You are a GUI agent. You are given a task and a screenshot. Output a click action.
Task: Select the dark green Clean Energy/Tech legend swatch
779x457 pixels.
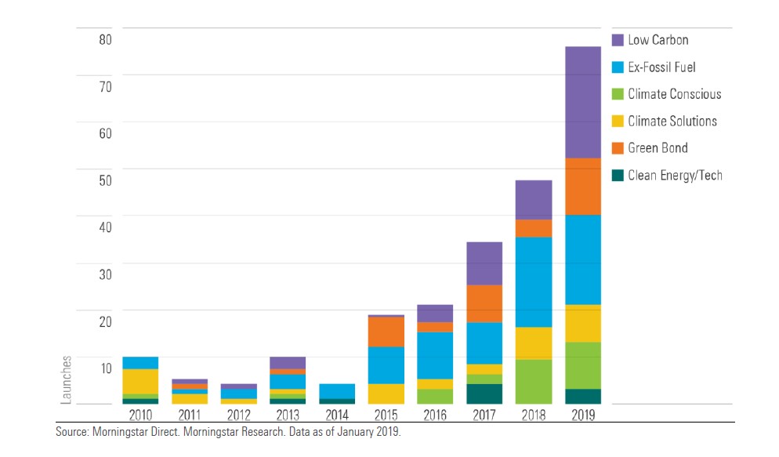coord(618,176)
